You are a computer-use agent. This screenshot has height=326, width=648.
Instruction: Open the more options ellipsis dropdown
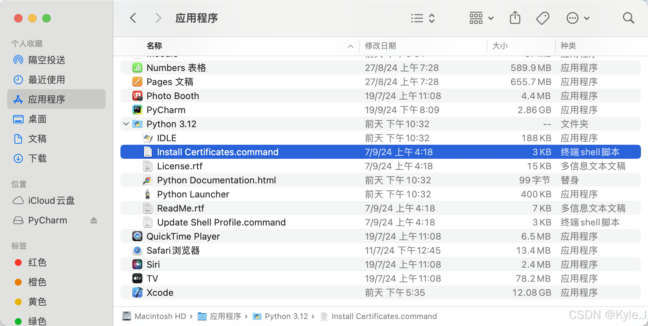578,18
